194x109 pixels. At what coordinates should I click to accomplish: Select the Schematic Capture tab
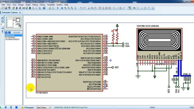tap(10, 12)
